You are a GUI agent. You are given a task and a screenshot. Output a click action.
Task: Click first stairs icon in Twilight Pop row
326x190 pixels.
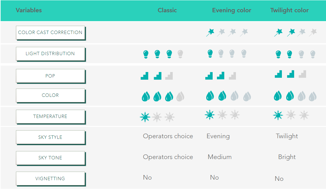(x=279, y=74)
